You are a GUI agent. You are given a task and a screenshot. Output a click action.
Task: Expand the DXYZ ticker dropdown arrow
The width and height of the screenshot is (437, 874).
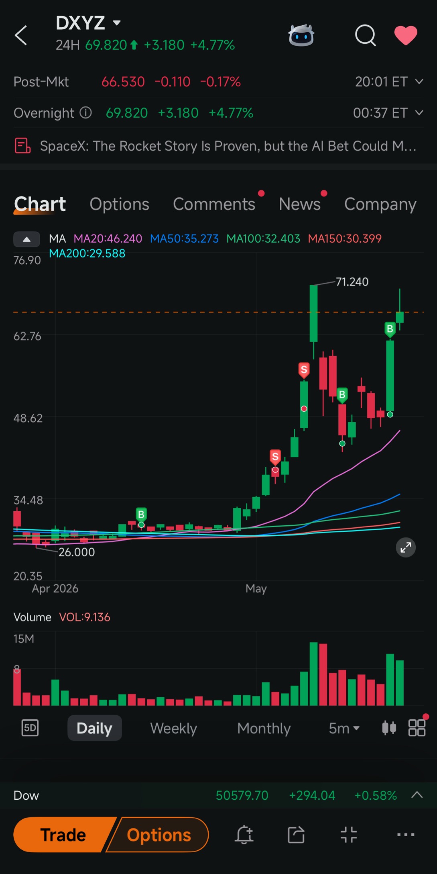pos(117,23)
